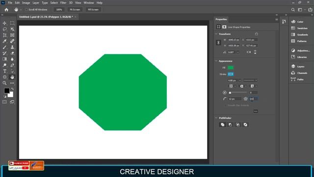314x177 pixels.
Task: Click the 100% zoom button
Action: click(x=59, y=10)
